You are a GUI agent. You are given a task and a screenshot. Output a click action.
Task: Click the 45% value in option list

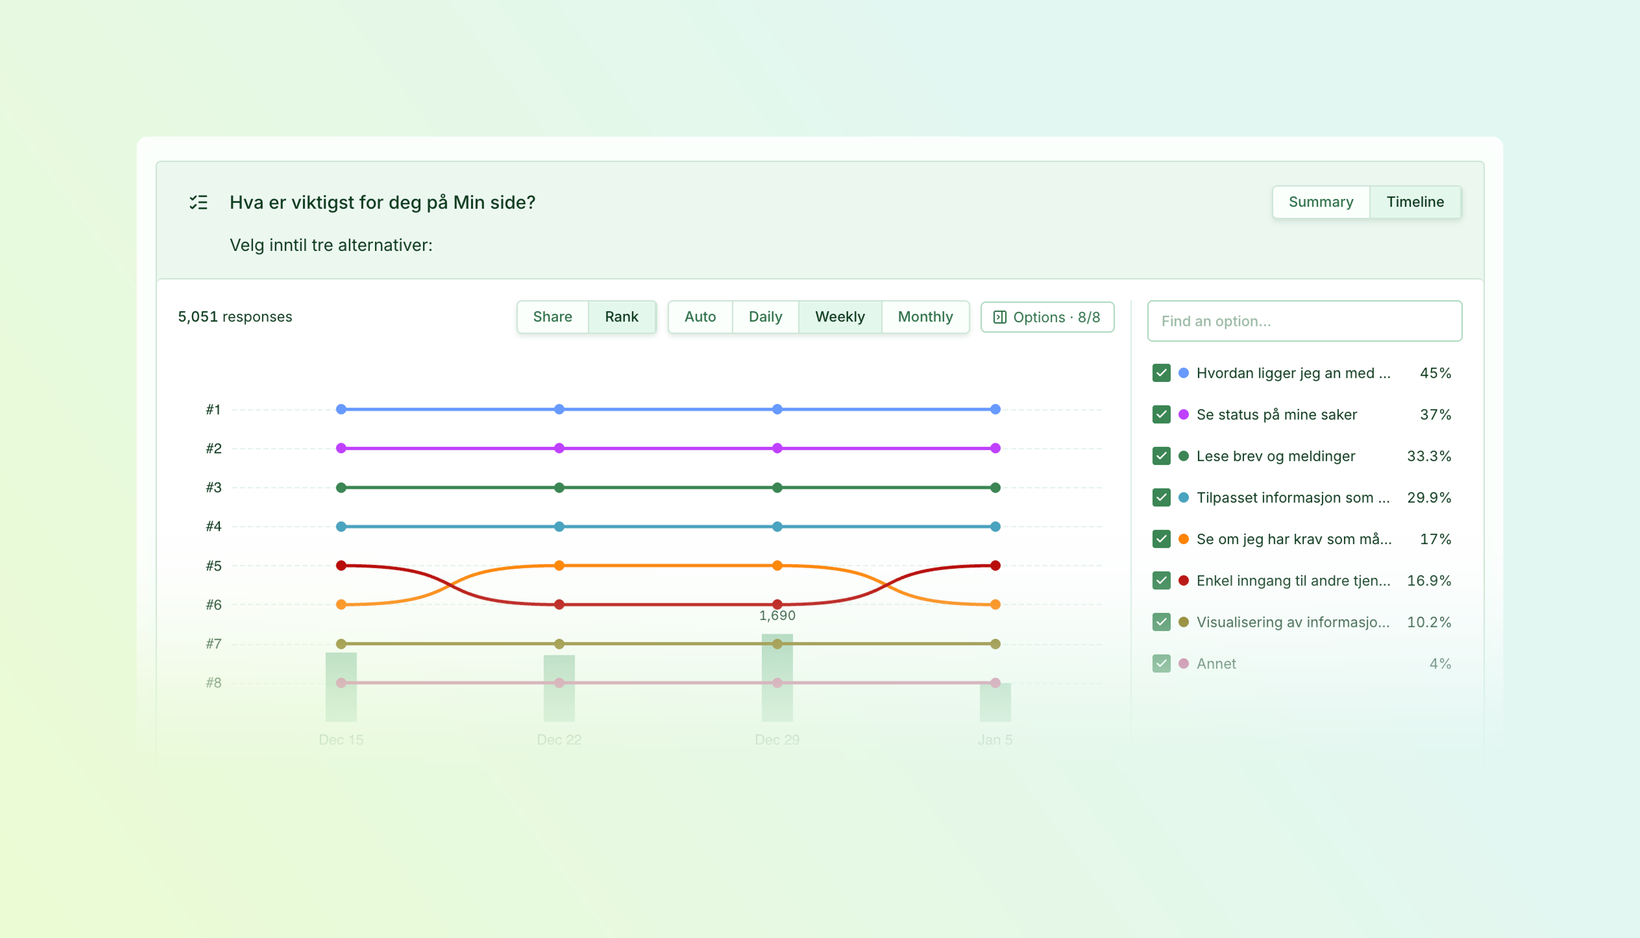[1435, 373]
